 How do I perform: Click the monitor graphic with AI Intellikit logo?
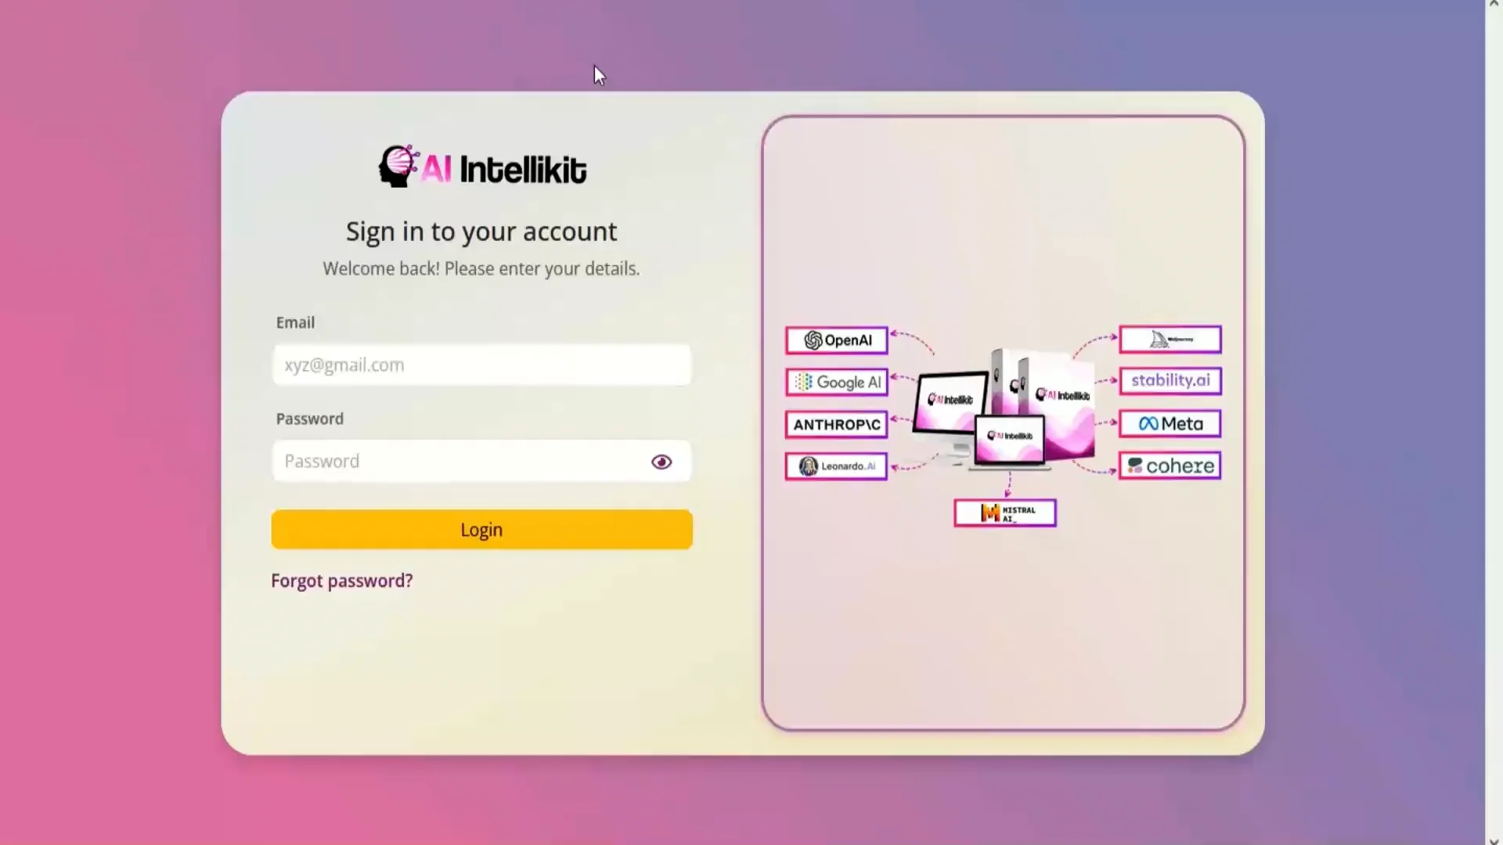(x=950, y=403)
